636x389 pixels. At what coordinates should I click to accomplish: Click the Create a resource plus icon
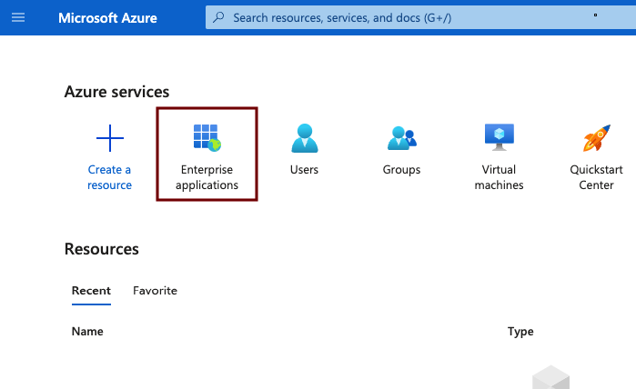(x=110, y=138)
